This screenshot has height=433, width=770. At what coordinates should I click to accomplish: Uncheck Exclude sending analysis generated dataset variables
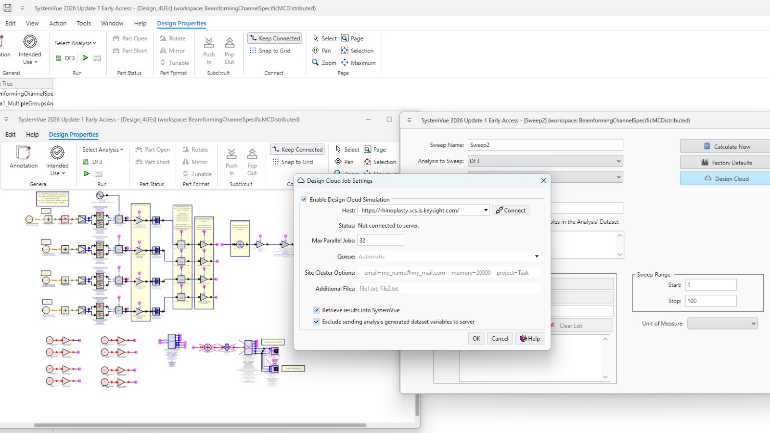coord(316,322)
